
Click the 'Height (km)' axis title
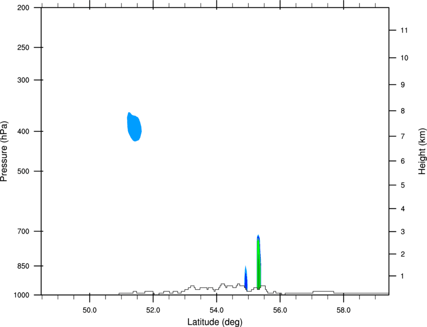point(422,151)
